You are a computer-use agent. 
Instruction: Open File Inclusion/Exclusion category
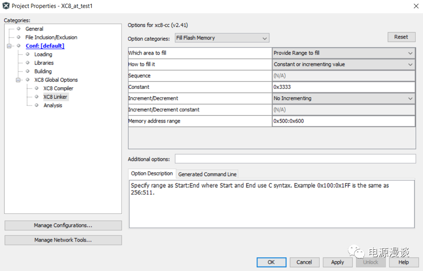coord(51,37)
